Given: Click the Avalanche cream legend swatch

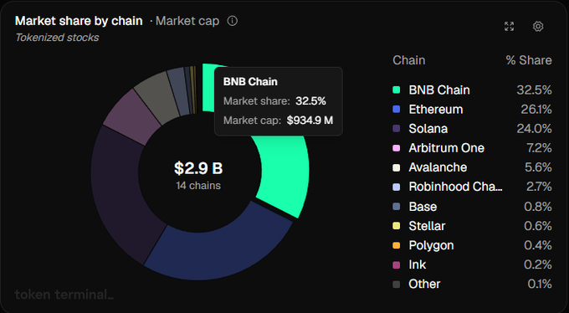Looking at the screenshot, I should [397, 167].
